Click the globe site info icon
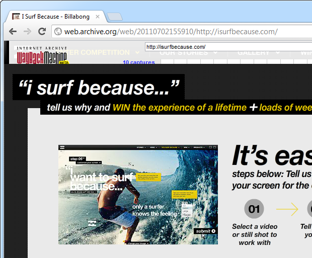Viewport: 312px width, 258px height. [58, 31]
